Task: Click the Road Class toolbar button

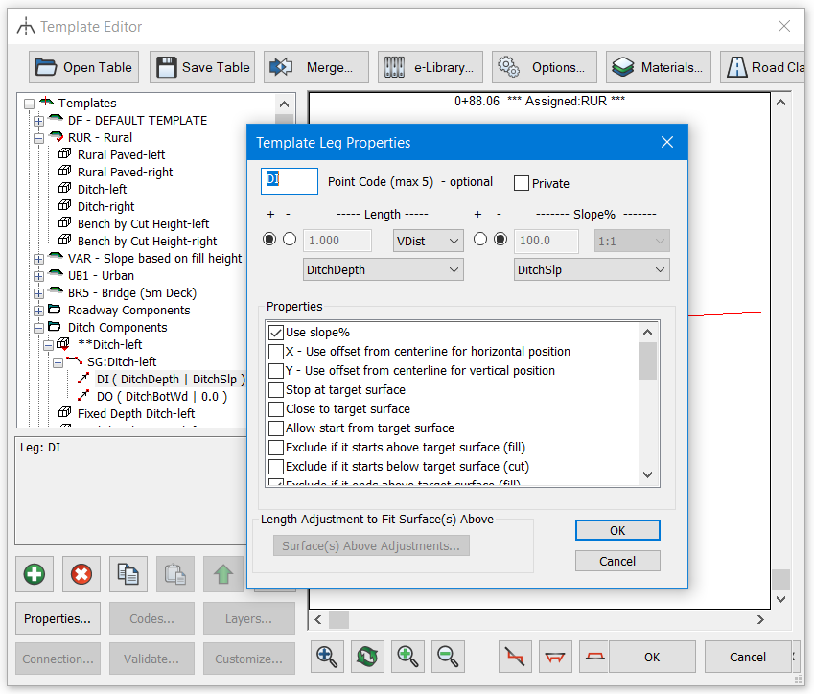Action: (x=763, y=67)
